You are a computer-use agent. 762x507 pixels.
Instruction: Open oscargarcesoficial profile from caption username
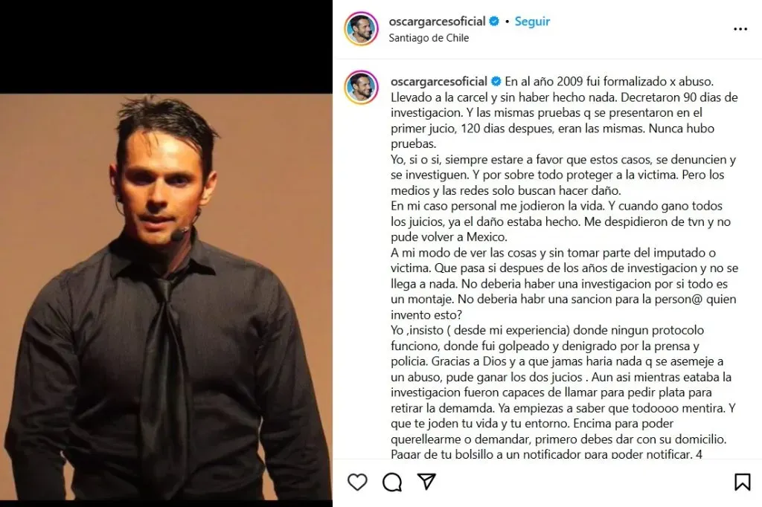(439, 81)
